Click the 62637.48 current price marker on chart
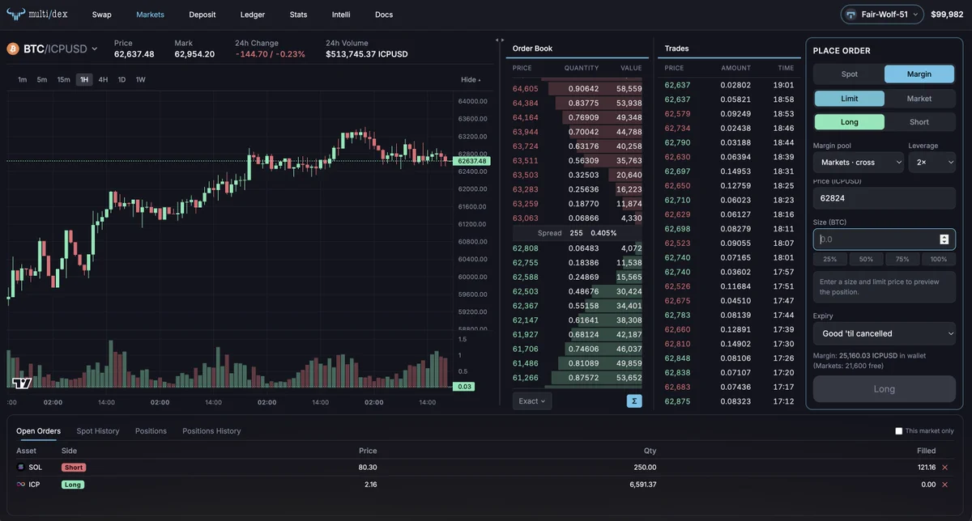This screenshot has width=972, height=521. click(473, 161)
